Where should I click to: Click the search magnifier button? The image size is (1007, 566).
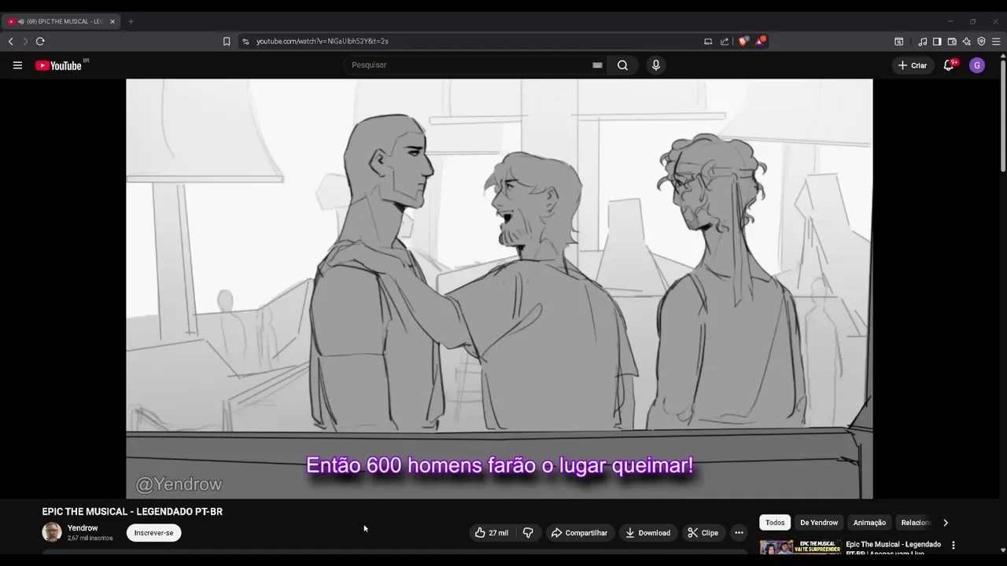622,65
